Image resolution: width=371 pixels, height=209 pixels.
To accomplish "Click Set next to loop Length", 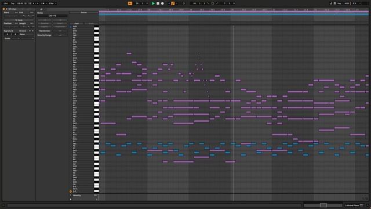I will [x=32, y=23].
